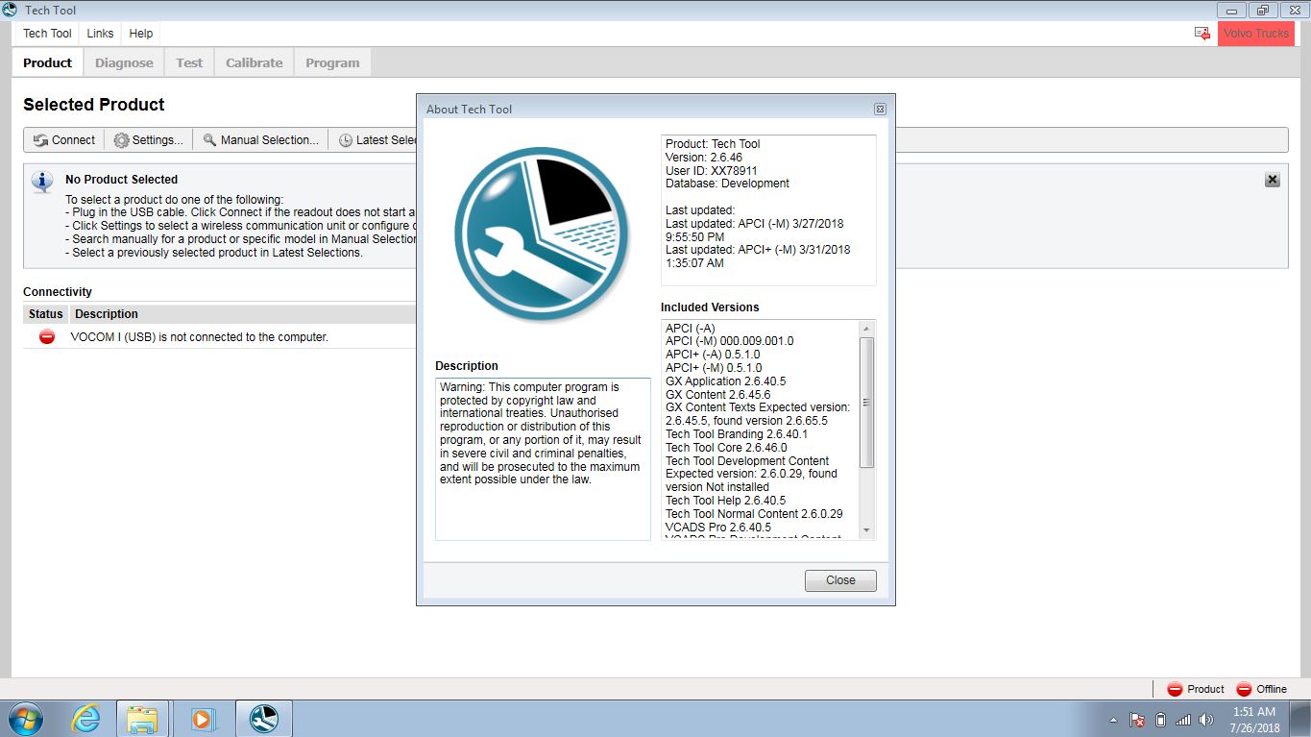Switch to the Calibrate tab
Viewport: 1311px width, 737px height.
point(255,63)
